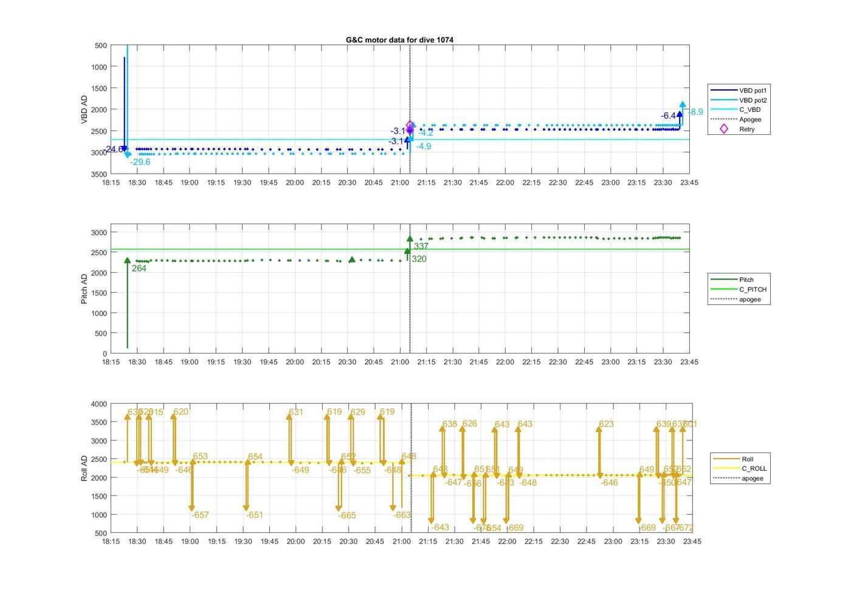Click the '4000' y-tick on the Roll plot
The height and width of the screenshot is (599, 851).
click(x=99, y=405)
